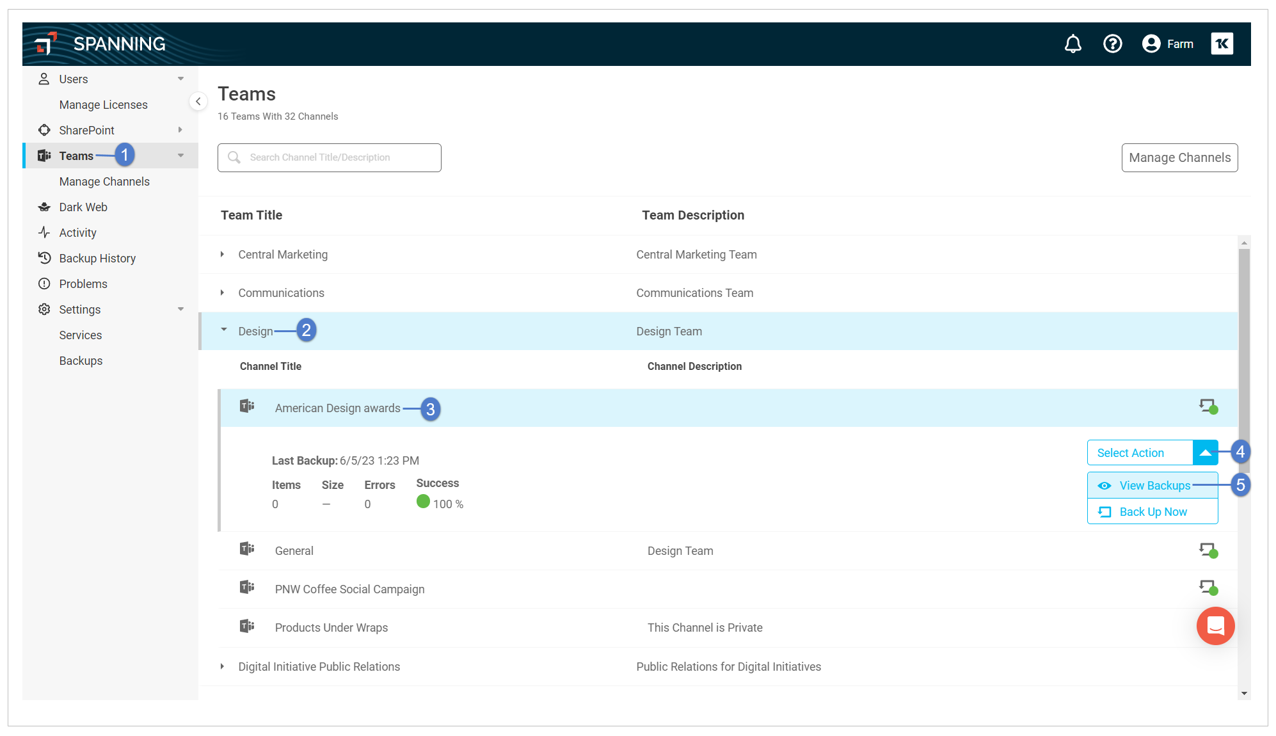Select the General channel row
Image resolution: width=1276 pixels, height=736 pixels.
click(x=728, y=550)
